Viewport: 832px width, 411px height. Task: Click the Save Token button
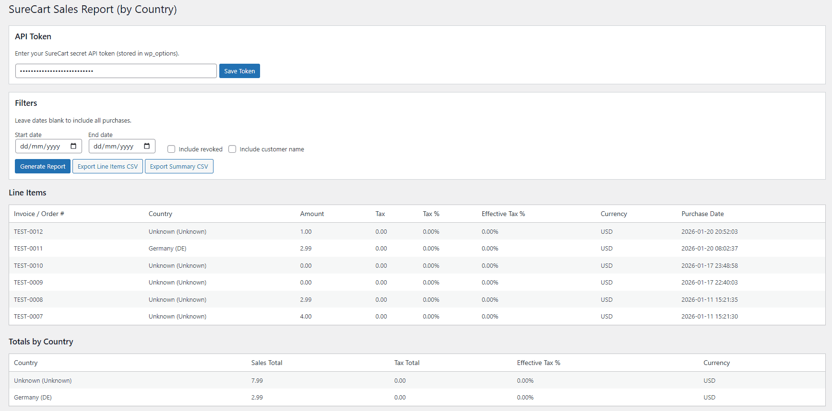(239, 71)
